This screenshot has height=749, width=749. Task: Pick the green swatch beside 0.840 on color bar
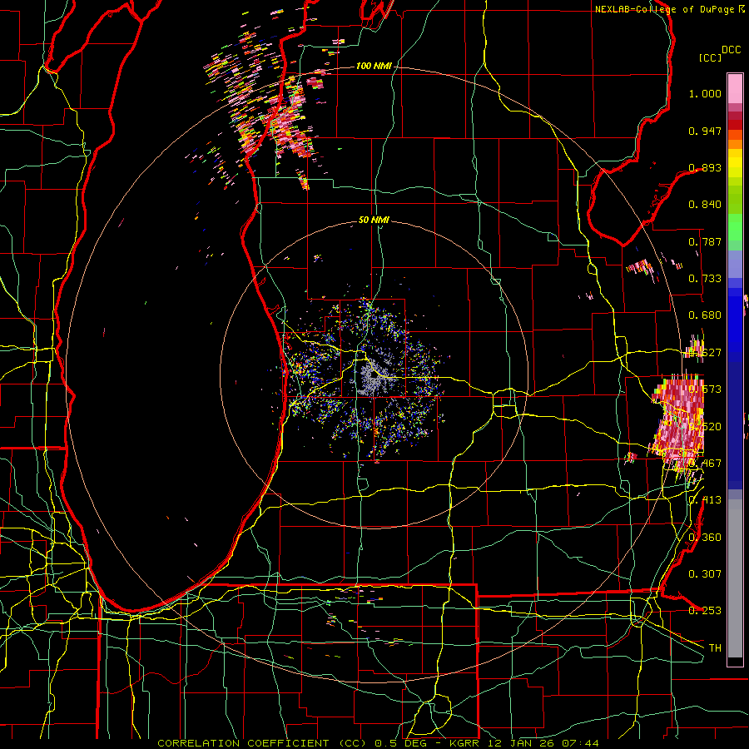tap(735, 205)
